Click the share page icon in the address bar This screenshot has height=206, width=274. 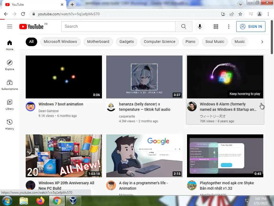232,14
